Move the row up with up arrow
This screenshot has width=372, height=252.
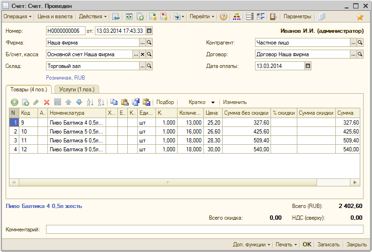click(68, 102)
